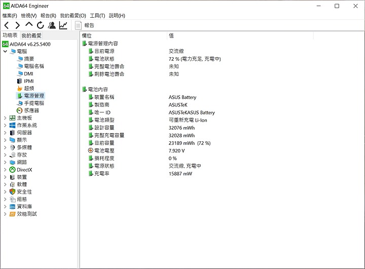Viewport: 365px width, 269px height.
Task: Open the 說明(H) menu
Action: (117, 16)
